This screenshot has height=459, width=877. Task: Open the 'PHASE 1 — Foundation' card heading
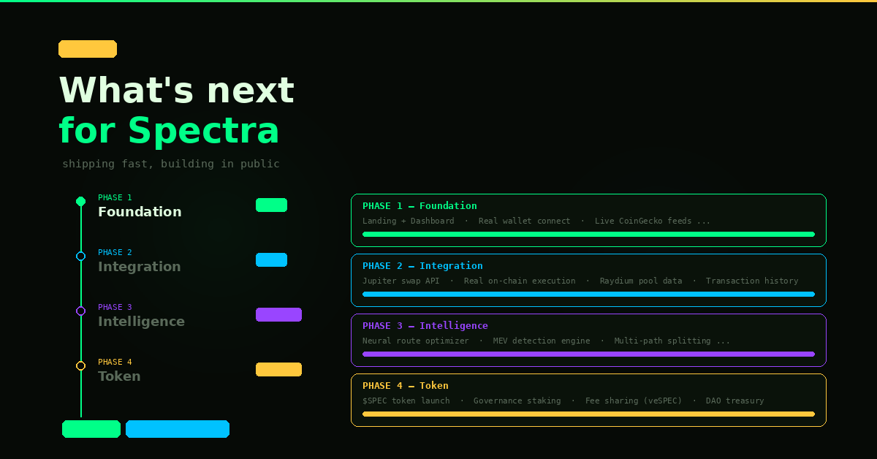pyautogui.click(x=419, y=206)
